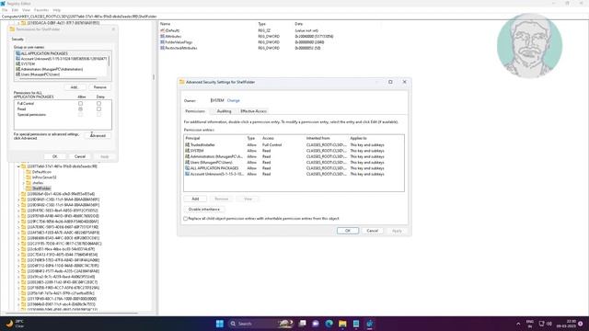The height and width of the screenshot is (331, 589).
Task: Click horizontal scrollbar under registry tree
Action: (x=72, y=314)
